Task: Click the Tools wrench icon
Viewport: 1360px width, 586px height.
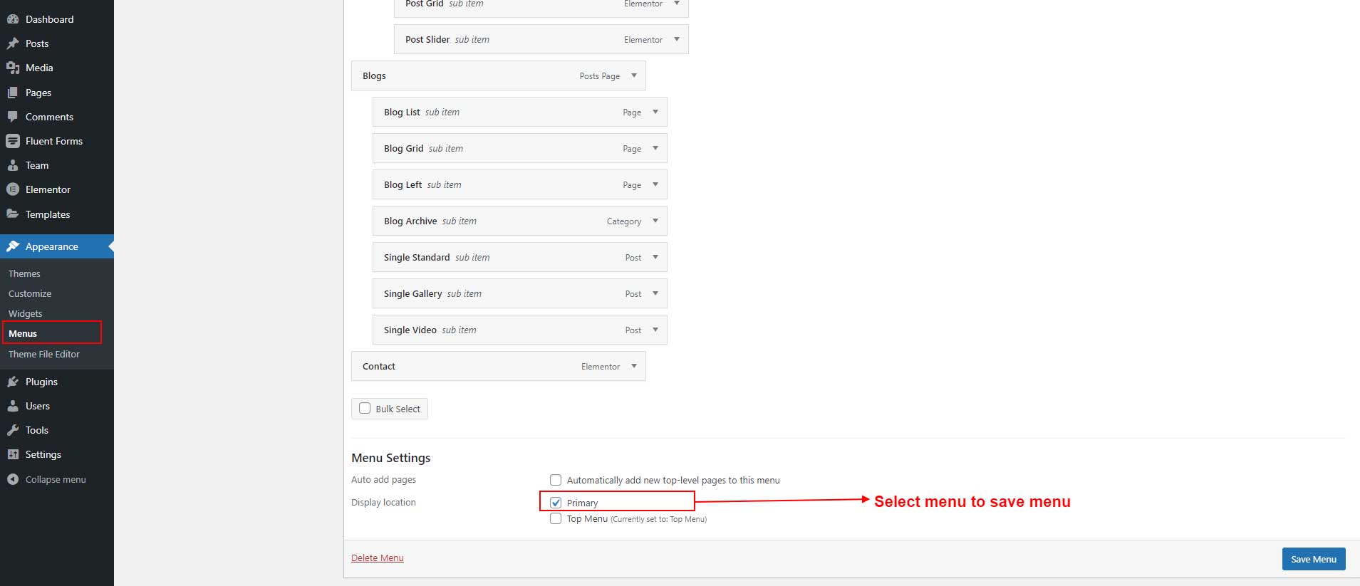Action: [x=13, y=430]
